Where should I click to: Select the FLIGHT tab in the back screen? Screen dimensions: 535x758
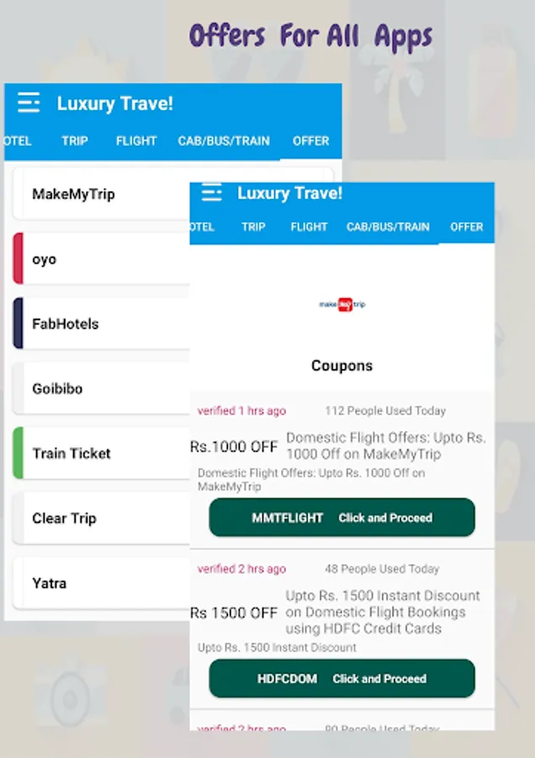(x=136, y=141)
